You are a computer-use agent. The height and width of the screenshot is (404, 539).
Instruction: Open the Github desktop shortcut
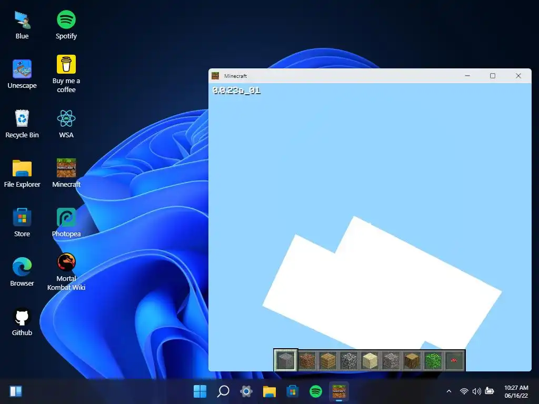[x=22, y=321]
